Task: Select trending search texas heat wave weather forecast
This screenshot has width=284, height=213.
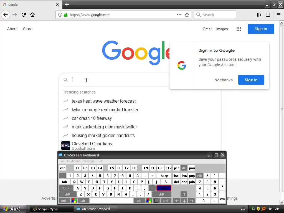Action: tap(104, 101)
